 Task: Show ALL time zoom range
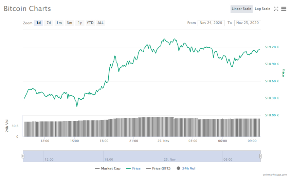coord(101,23)
